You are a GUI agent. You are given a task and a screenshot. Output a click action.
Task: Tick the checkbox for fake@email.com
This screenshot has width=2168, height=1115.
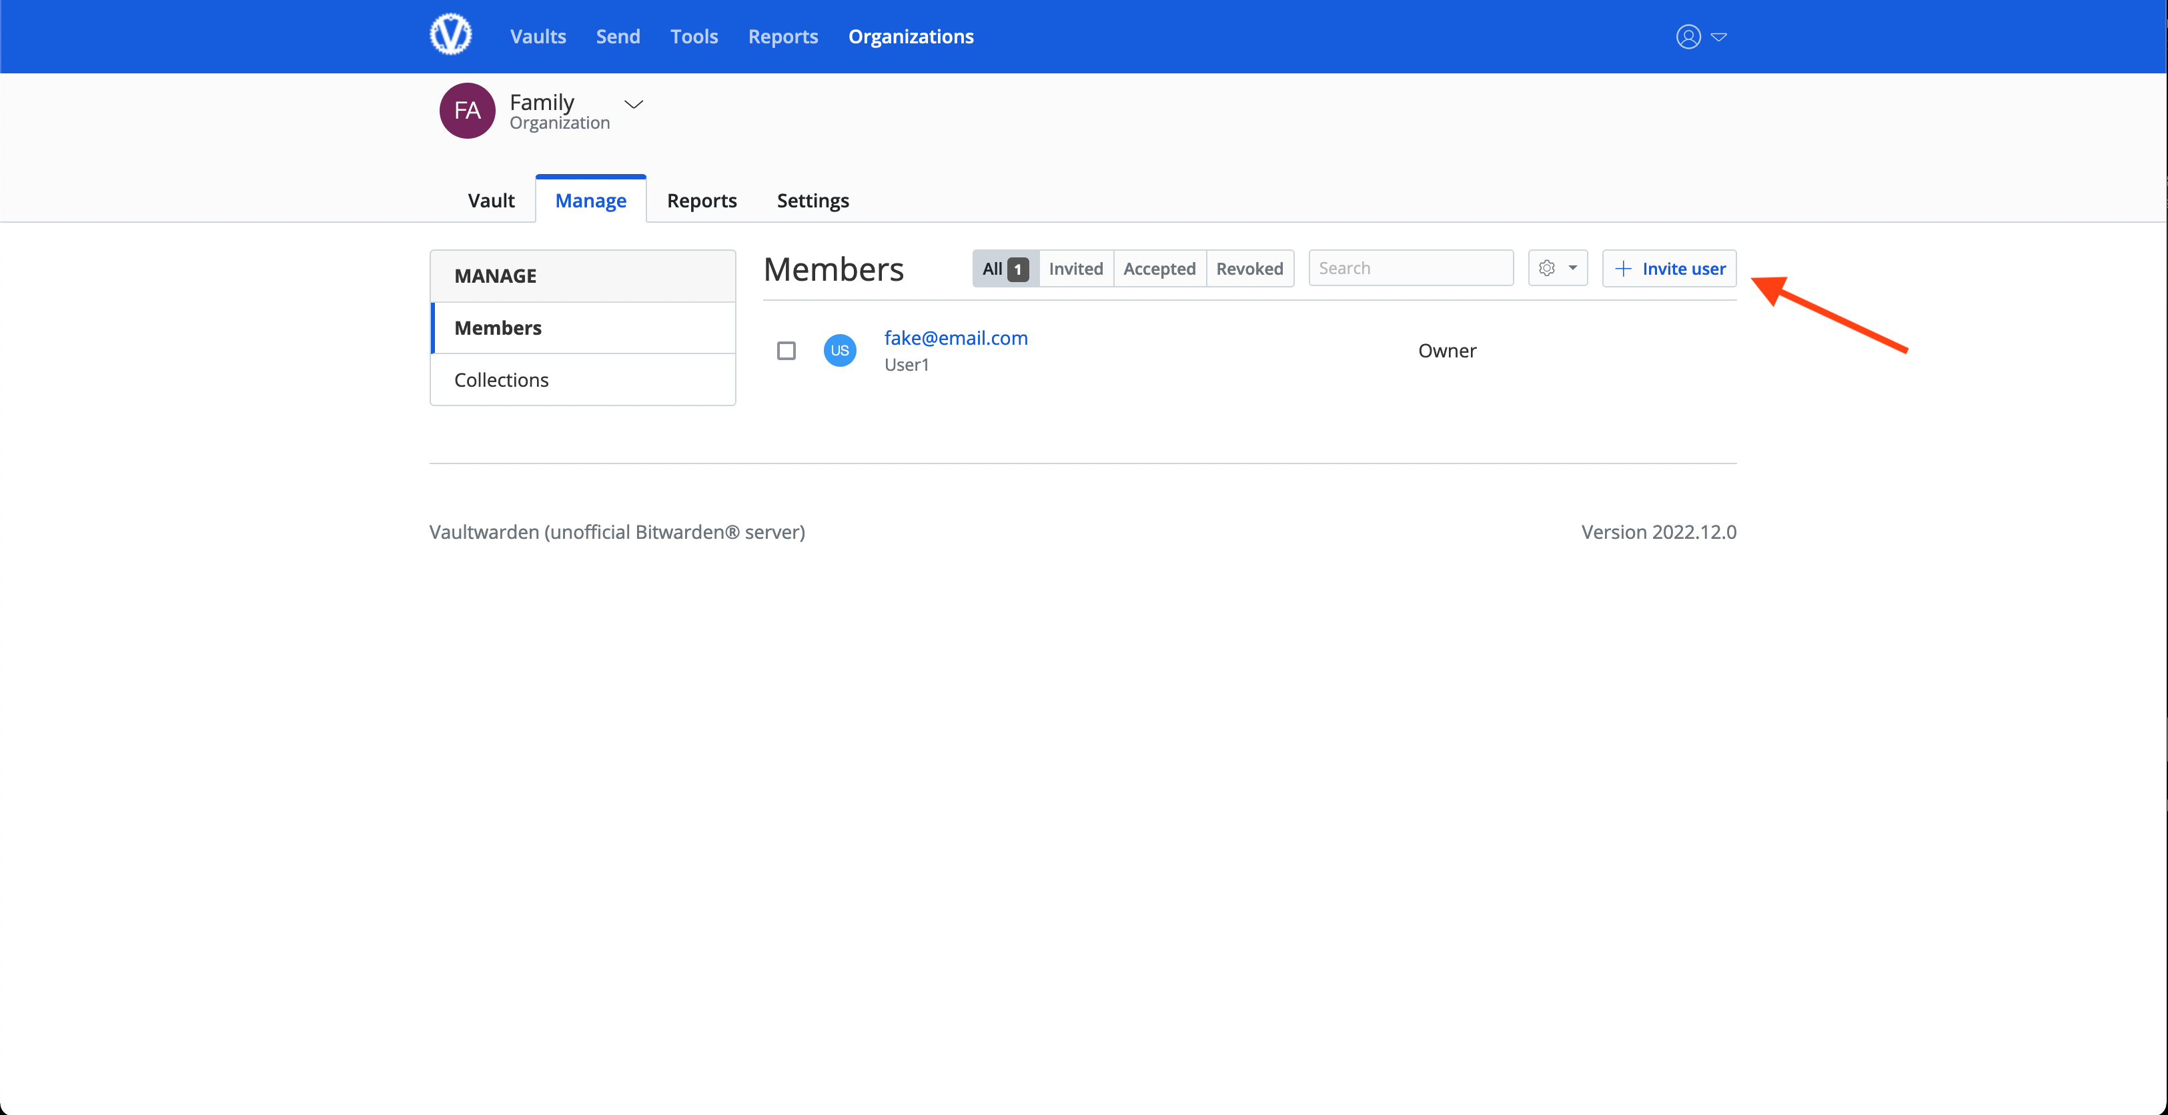click(x=786, y=351)
